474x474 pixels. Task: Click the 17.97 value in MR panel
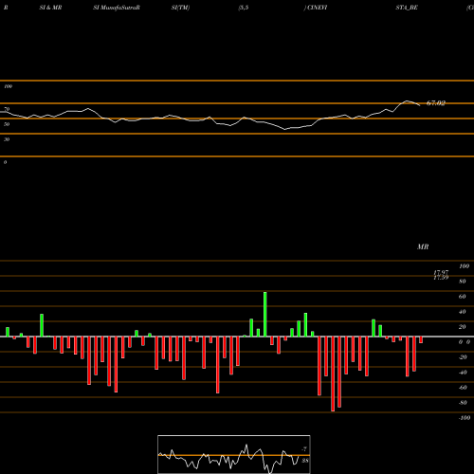pyautogui.click(x=441, y=272)
